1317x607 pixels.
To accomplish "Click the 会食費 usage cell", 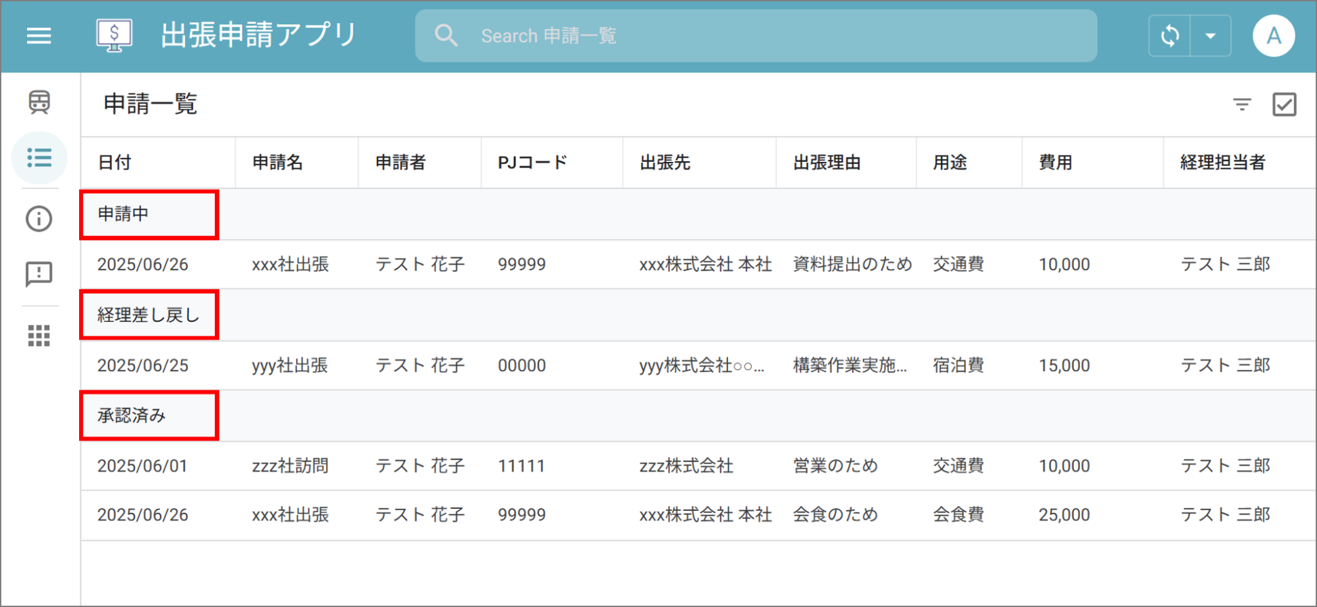I will (959, 515).
